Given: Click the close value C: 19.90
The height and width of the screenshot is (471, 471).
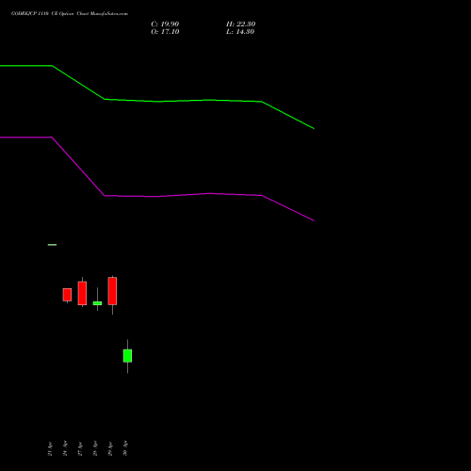Looking at the screenshot, I should (165, 24).
